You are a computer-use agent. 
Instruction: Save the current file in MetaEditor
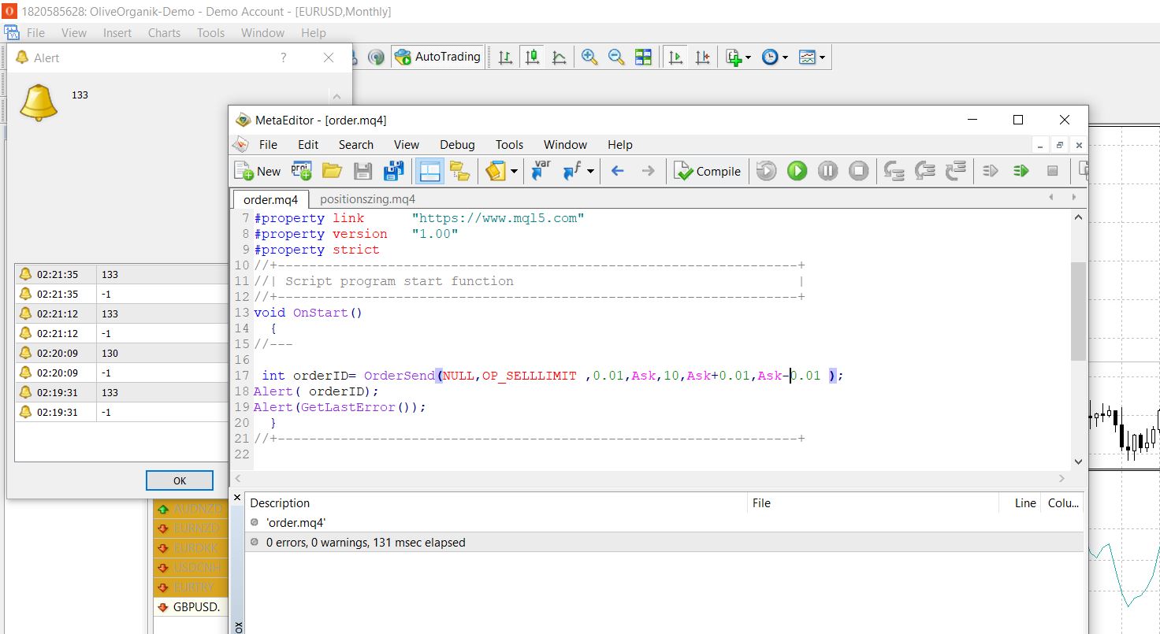pyautogui.click(x=362, y=171)
